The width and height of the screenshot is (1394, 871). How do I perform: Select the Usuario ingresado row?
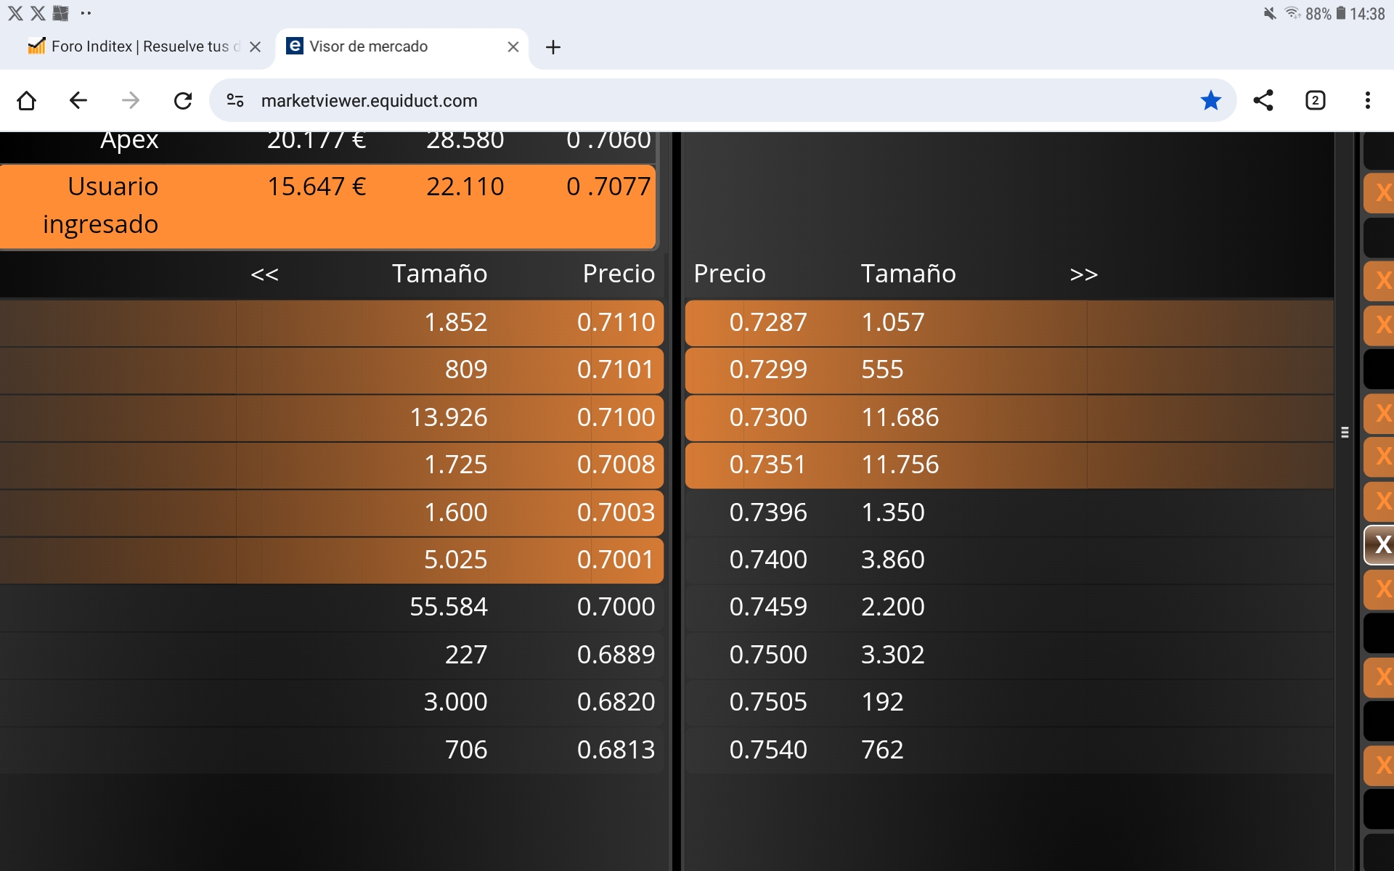327,205
